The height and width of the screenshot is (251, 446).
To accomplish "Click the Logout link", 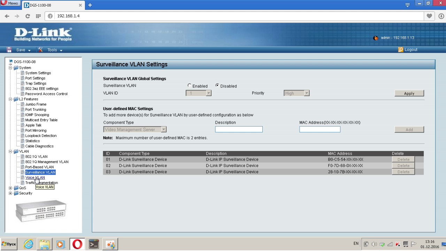I will 411,50.
